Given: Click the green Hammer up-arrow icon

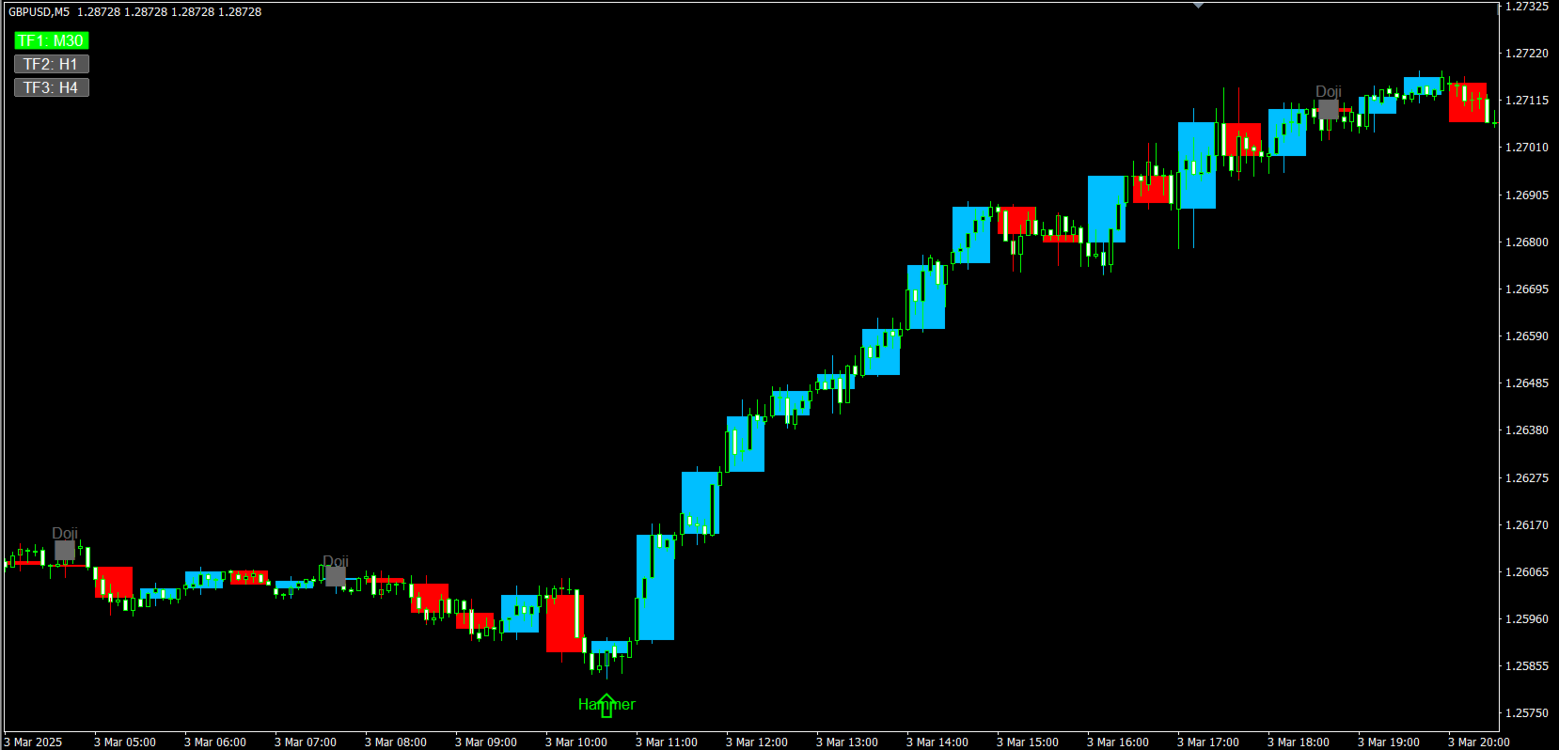Looking at the screenshot, I should pos(606,706).
